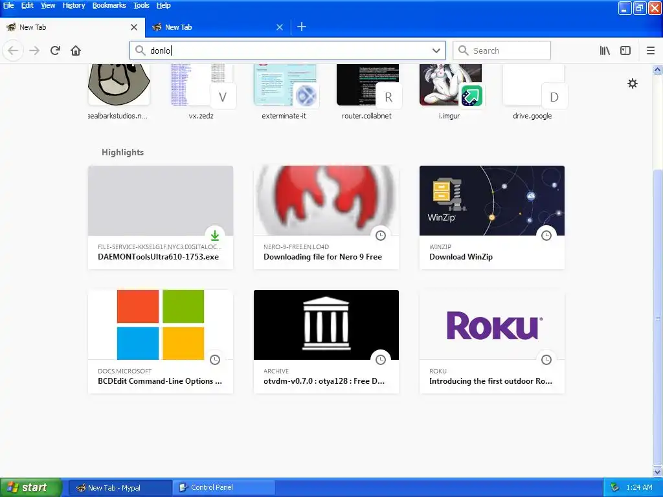Viewport: 663px width, 497px height.
Task: Open the History menu
Action: pos(74,5)
